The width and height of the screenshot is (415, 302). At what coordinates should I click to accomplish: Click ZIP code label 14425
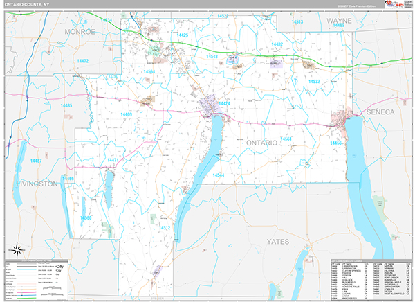pyautogui.click(x=183, y=35)
